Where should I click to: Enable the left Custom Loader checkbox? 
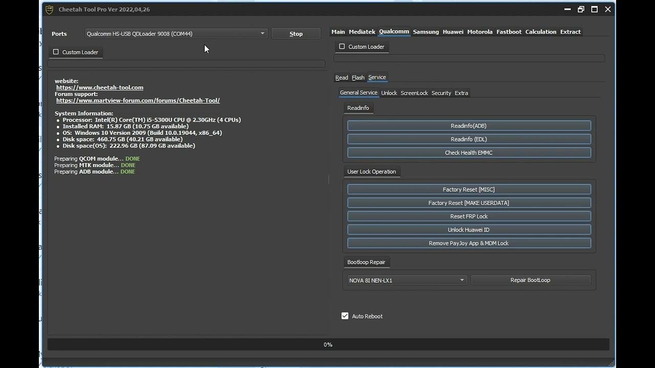point(56,52)
